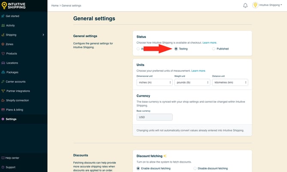Viewport: 287px width, 172px height.
Task: Open Support link
Action: [10, 167]
